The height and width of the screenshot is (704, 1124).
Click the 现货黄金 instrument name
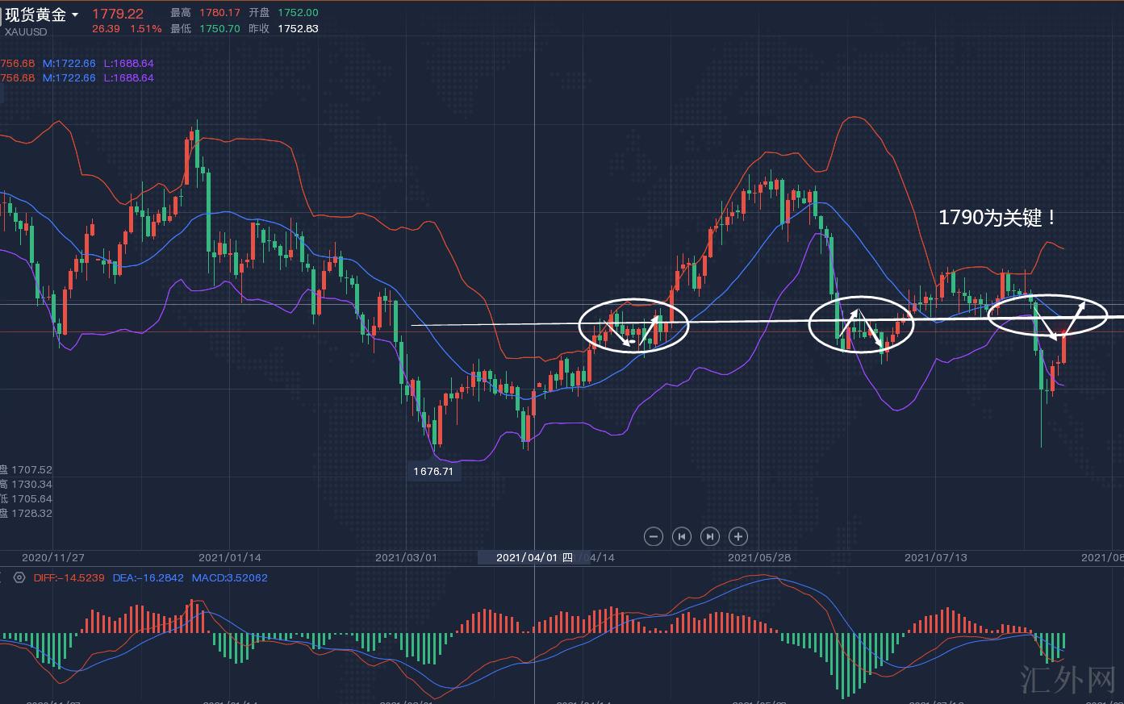coord(36,15)
